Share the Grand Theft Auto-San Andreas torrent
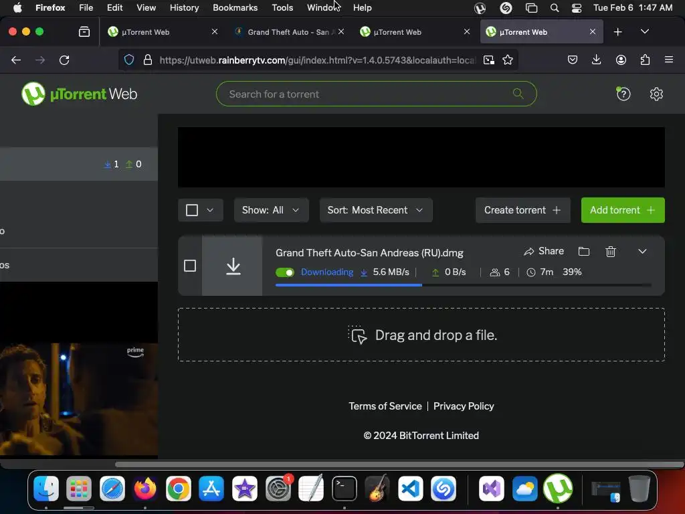The image size is (685, 514). pos(544,252)
